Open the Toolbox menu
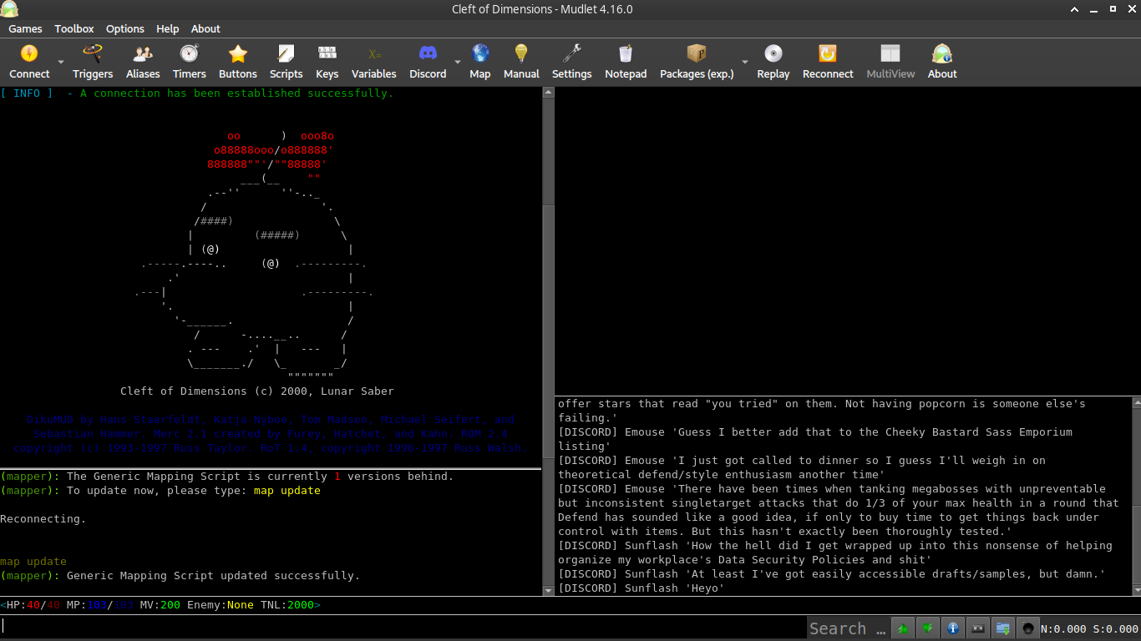 pyautogui.click(x=74, y=28)
